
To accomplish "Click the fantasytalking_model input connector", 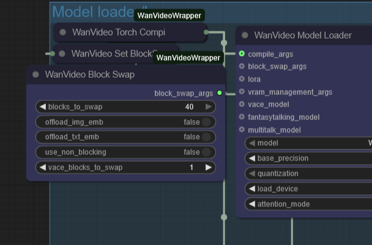I will point(242,116).
